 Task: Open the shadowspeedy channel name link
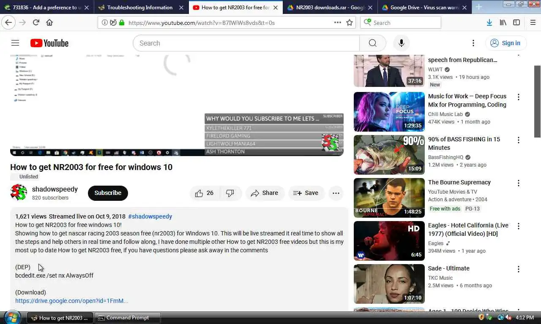click(55, 189)
